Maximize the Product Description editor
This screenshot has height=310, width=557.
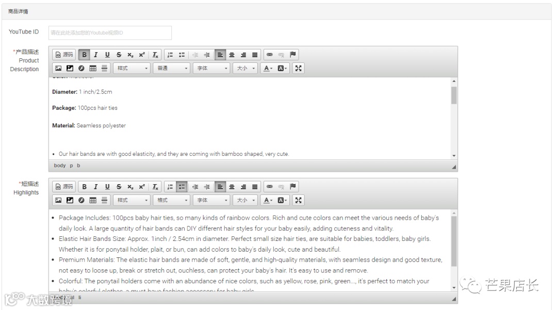299,68
